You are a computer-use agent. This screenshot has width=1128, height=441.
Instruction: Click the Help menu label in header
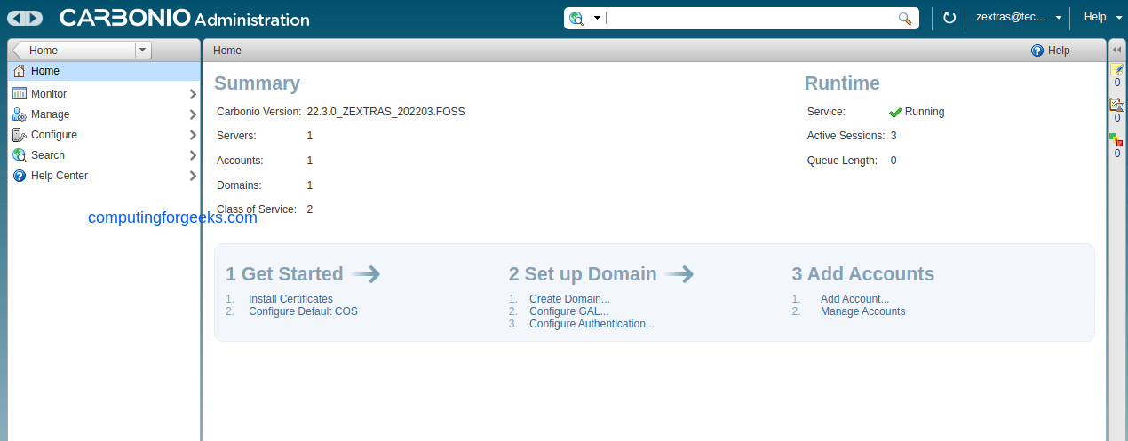click(x=1095, y=17)
